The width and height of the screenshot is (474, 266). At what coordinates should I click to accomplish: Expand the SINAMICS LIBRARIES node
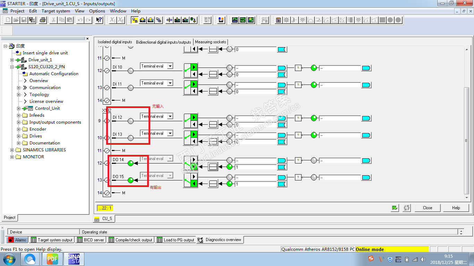point(12,150)
